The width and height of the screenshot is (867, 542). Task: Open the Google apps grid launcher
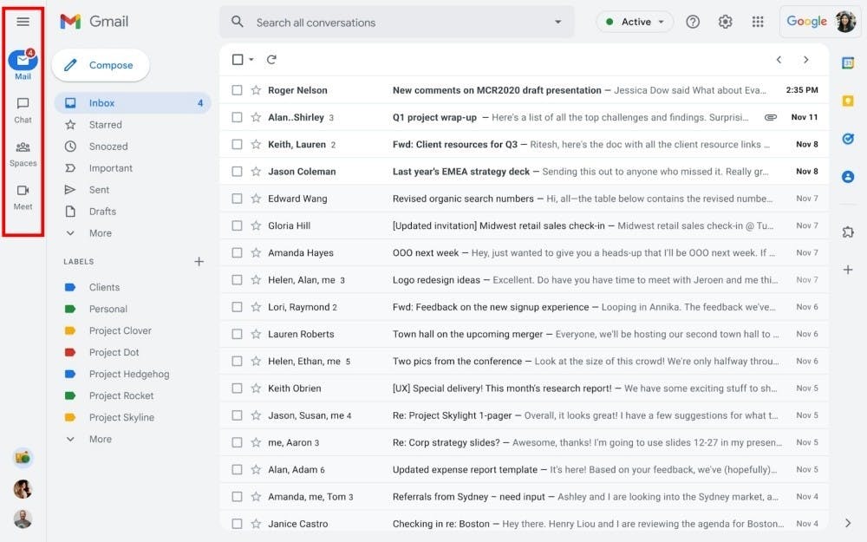(x=758, y=23)
